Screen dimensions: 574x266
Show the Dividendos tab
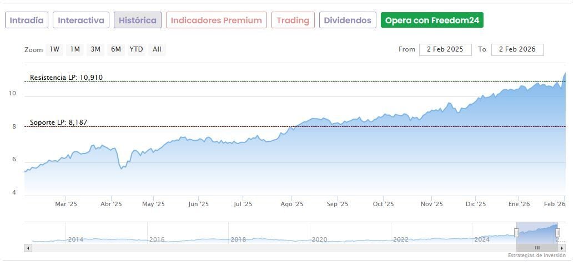click(x=348, y=21)
